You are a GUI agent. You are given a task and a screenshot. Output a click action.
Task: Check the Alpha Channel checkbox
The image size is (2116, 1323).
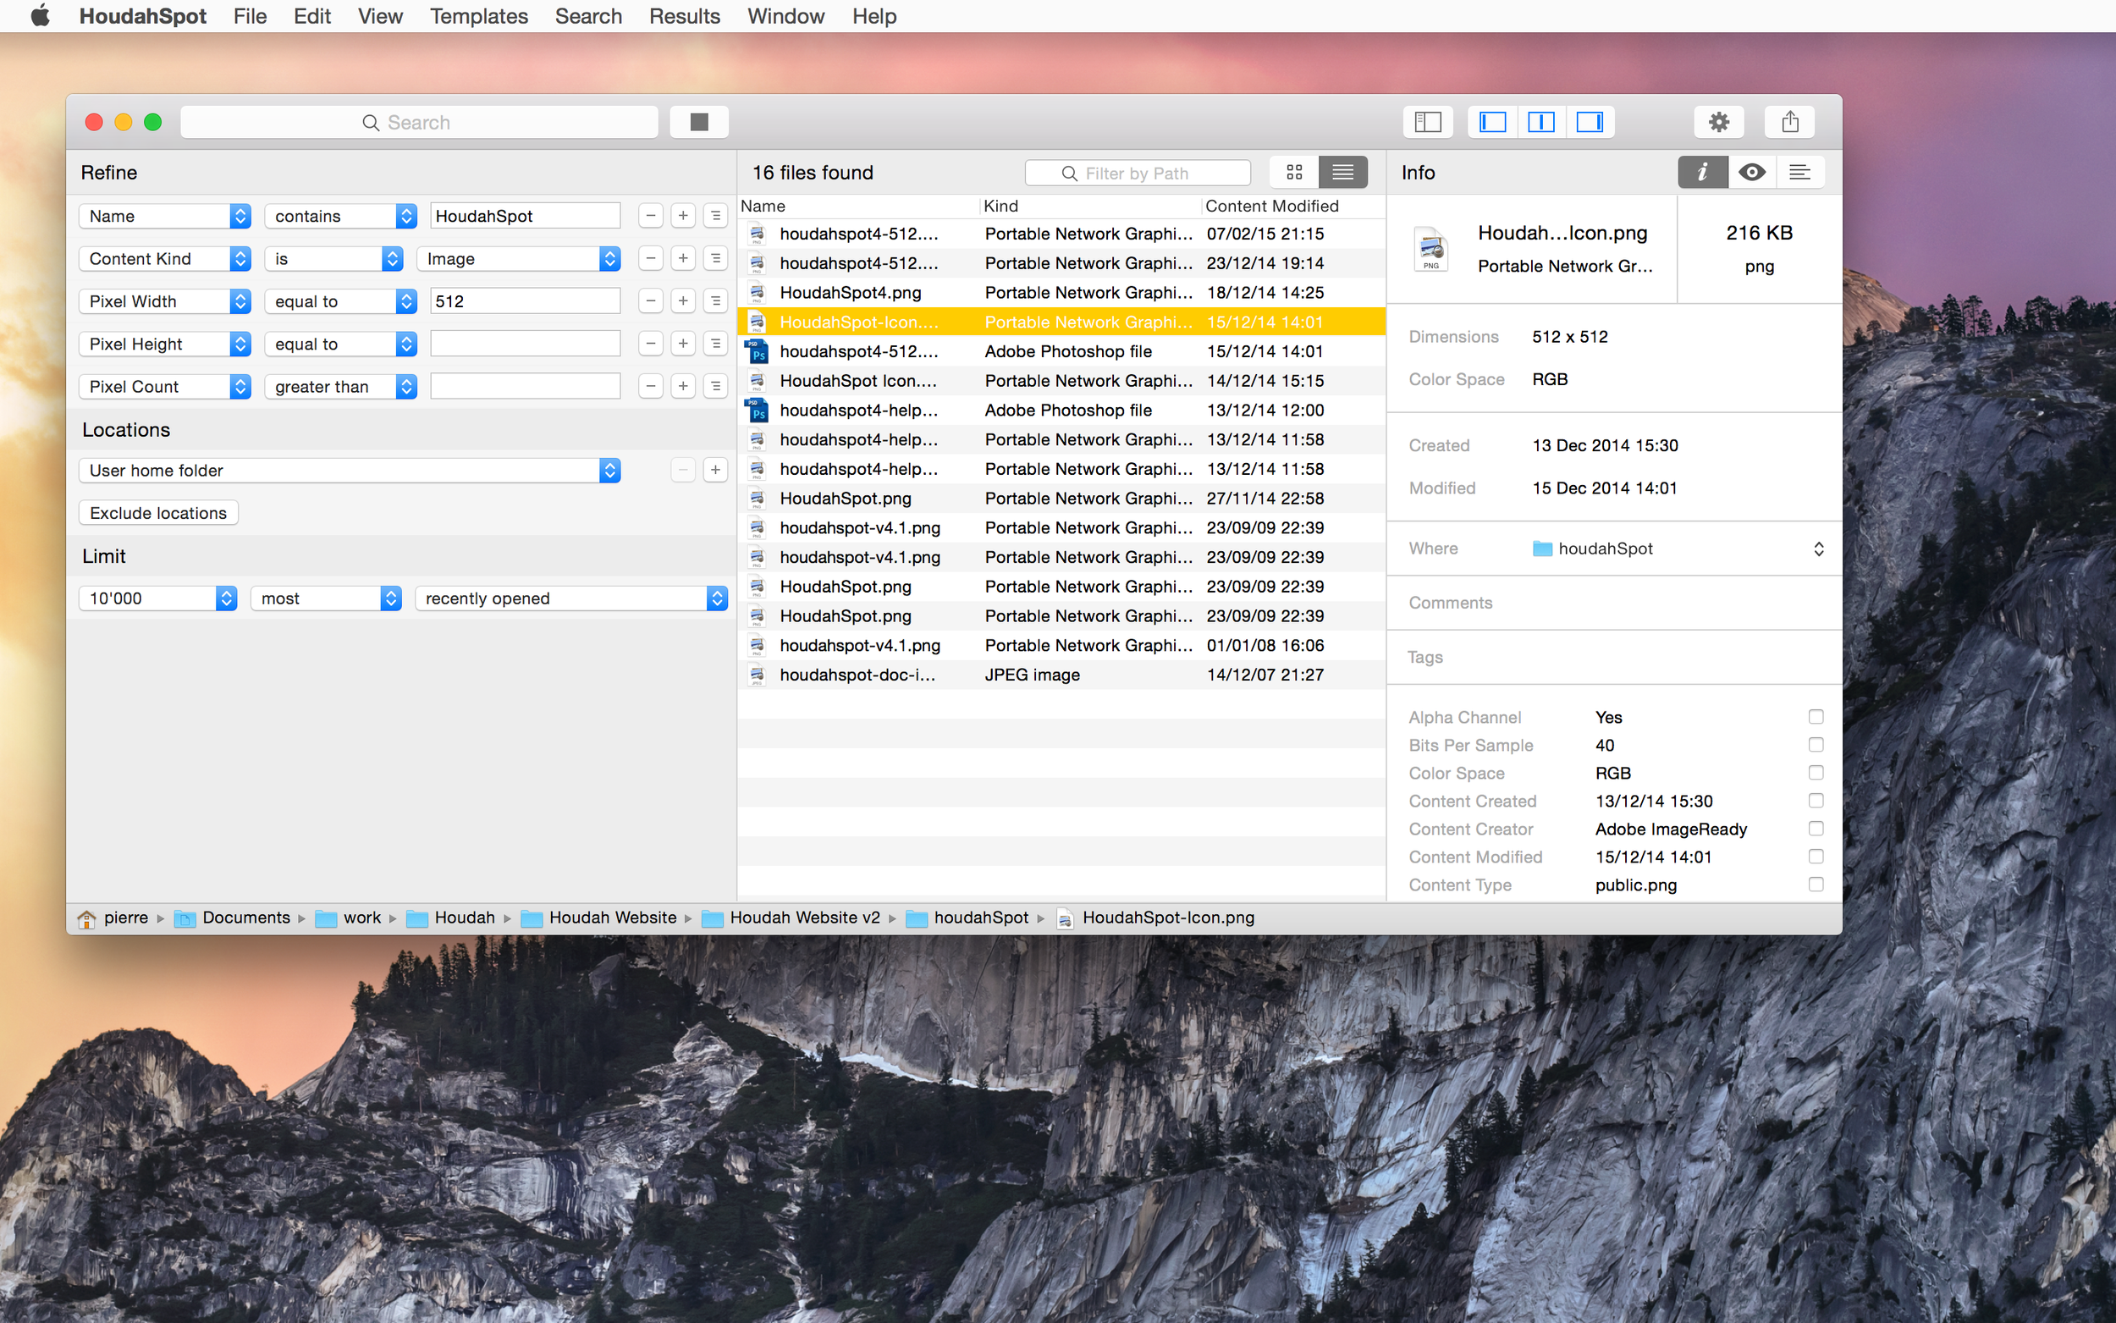click(1815, 717)
